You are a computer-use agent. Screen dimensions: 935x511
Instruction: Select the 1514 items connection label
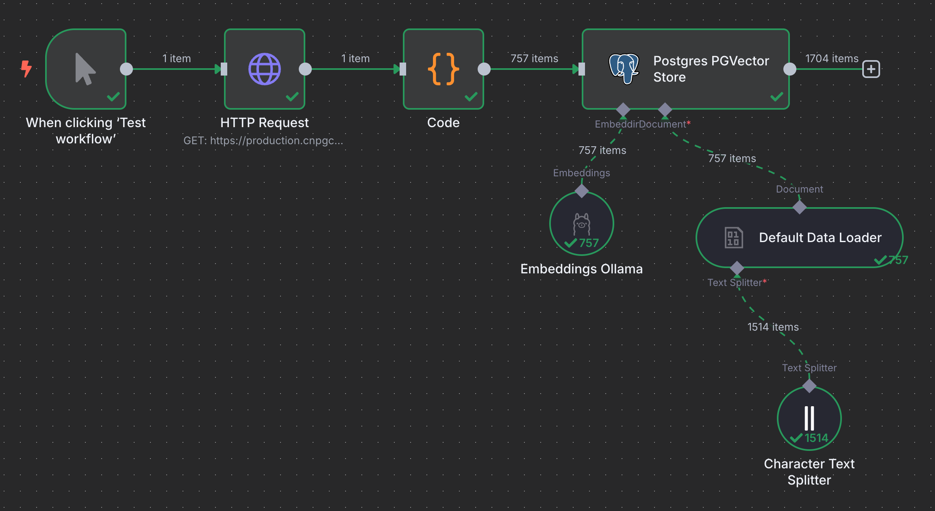click(773, 327)
